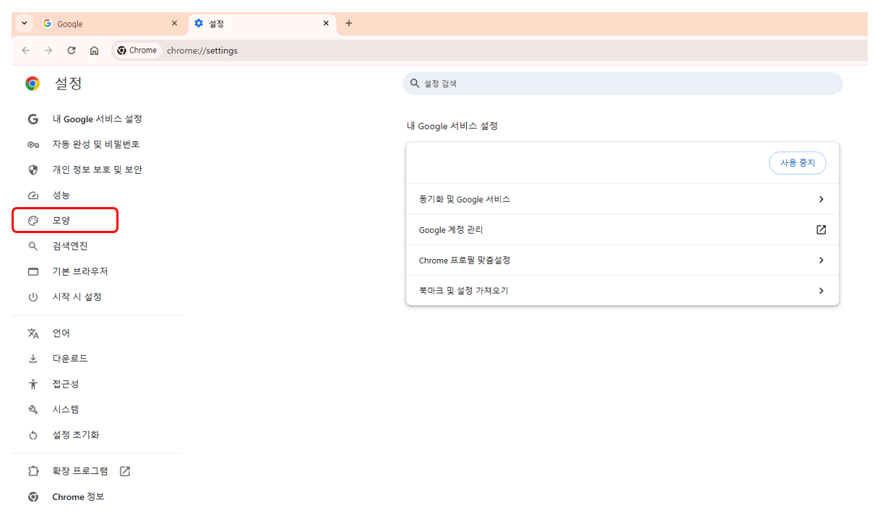This screenshot has height=513, width=875.
Task: Click the power icon for 시작 시 설정
Action: (33, 297)
